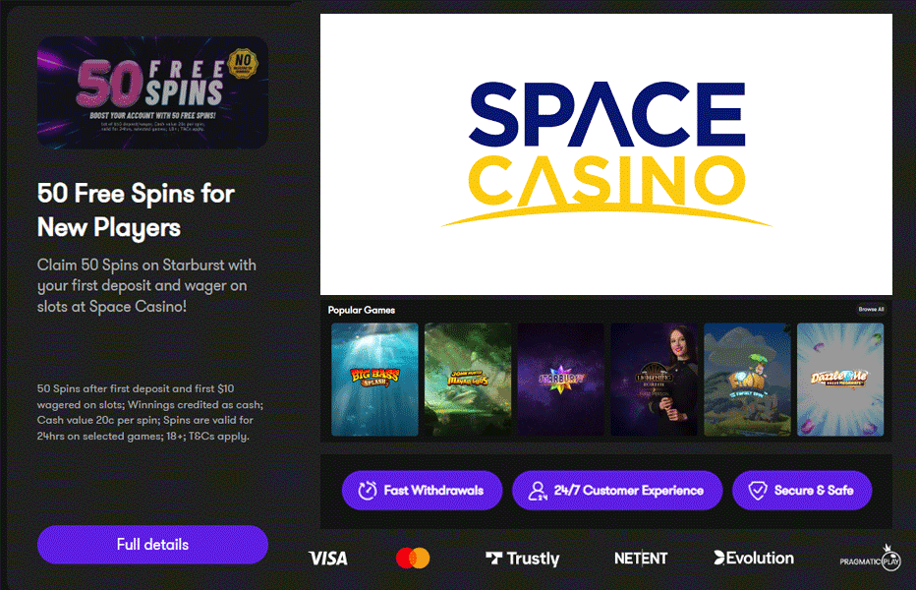This screenshot has height=590, width=916.
Task: Select the green jungle Mayan Gods game thumbnail
Action: click(468, 380)
